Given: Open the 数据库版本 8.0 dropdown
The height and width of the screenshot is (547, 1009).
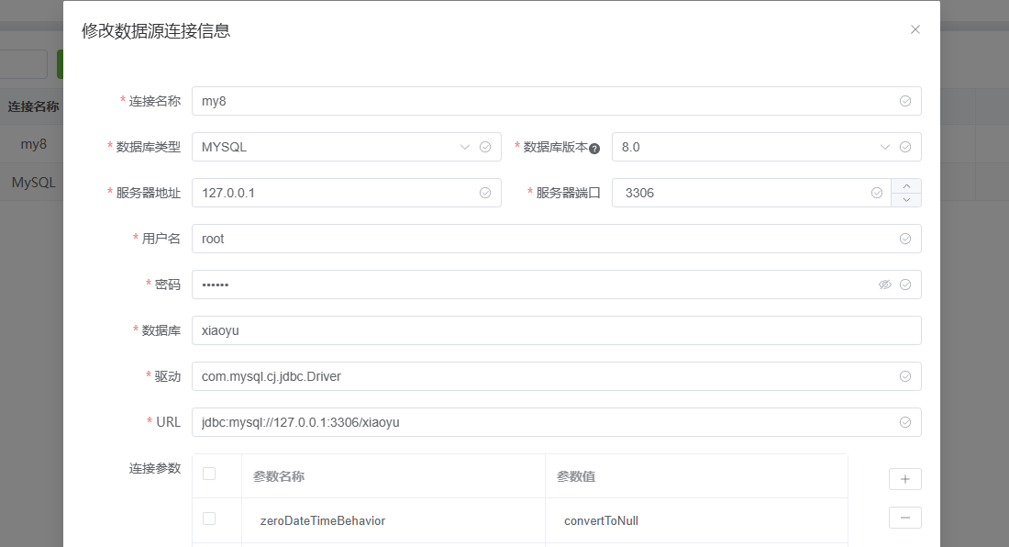Looking at the screenshot, I should (x=767, y=147).
